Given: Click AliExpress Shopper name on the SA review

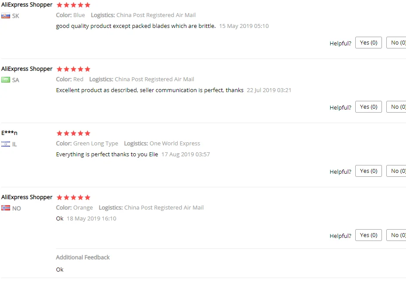Looking at the screenshot, I should (27, 69).
